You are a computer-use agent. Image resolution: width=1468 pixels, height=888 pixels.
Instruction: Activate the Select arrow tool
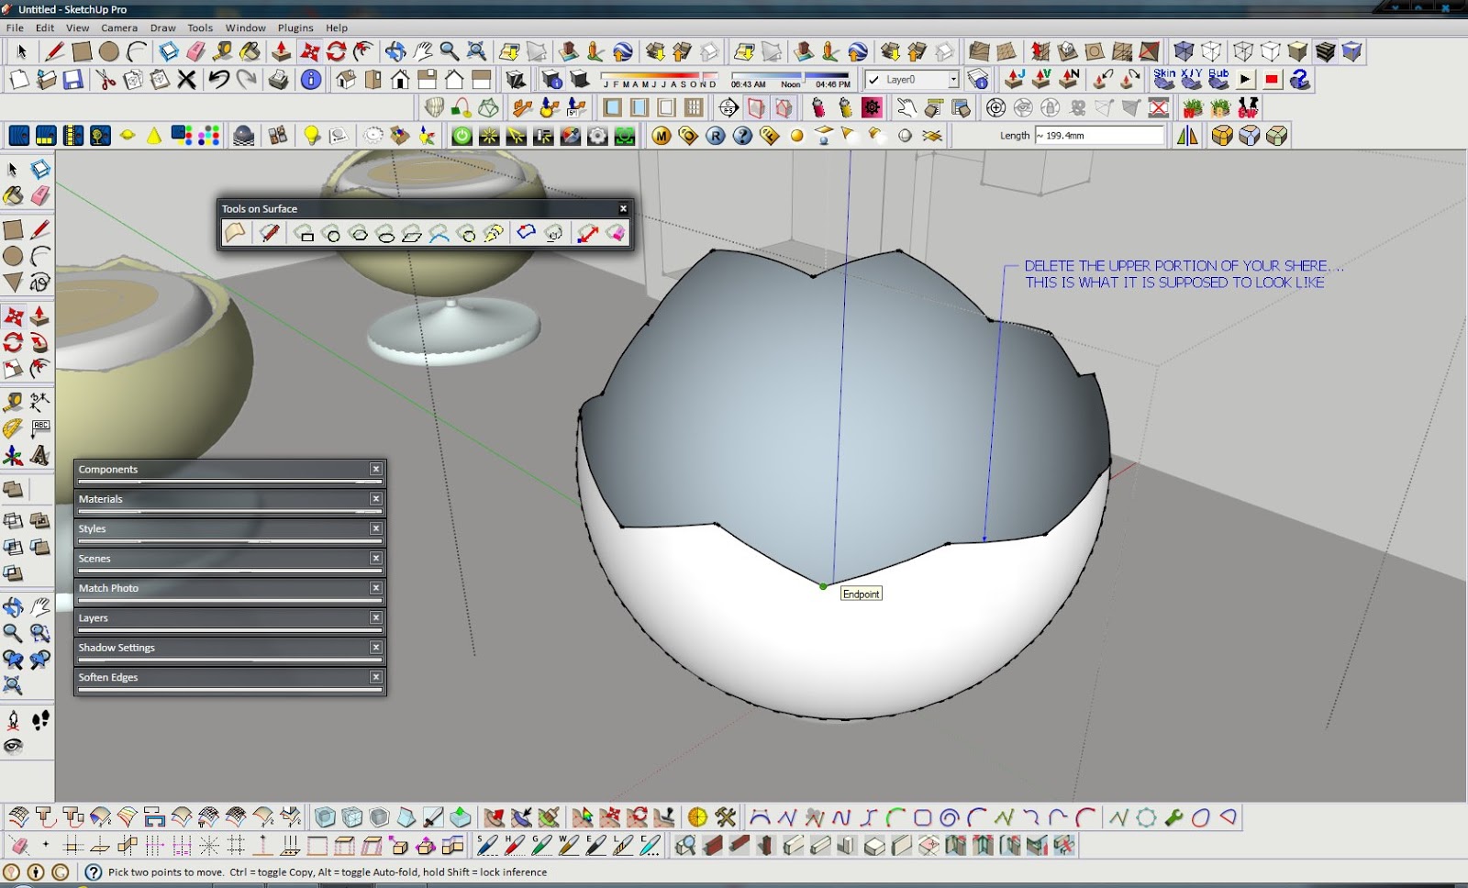coord(14,170)
